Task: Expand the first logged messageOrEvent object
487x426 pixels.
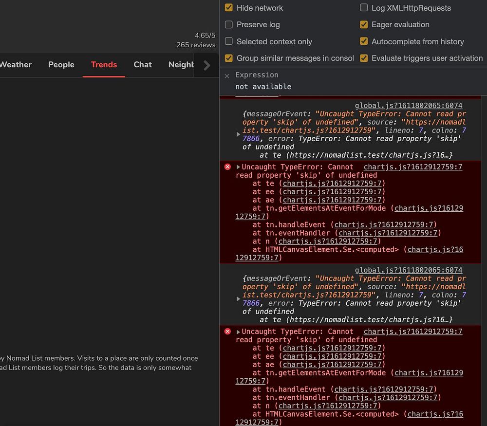Action: click(x=238, y=134)
